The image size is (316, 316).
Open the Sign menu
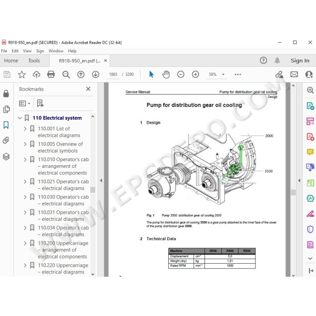(40, 51)
